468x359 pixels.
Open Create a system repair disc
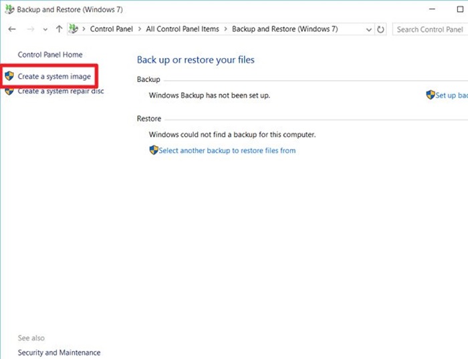point(61,91)
